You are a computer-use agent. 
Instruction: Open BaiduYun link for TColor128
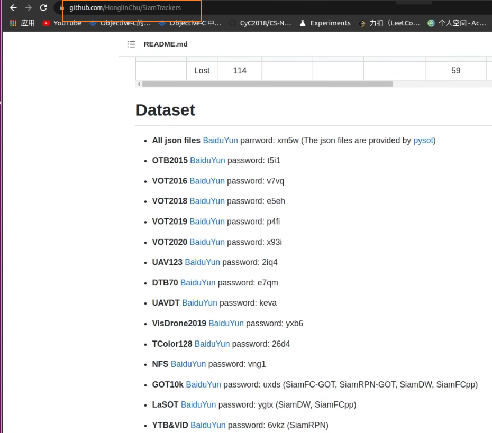(x=212, y=344)
